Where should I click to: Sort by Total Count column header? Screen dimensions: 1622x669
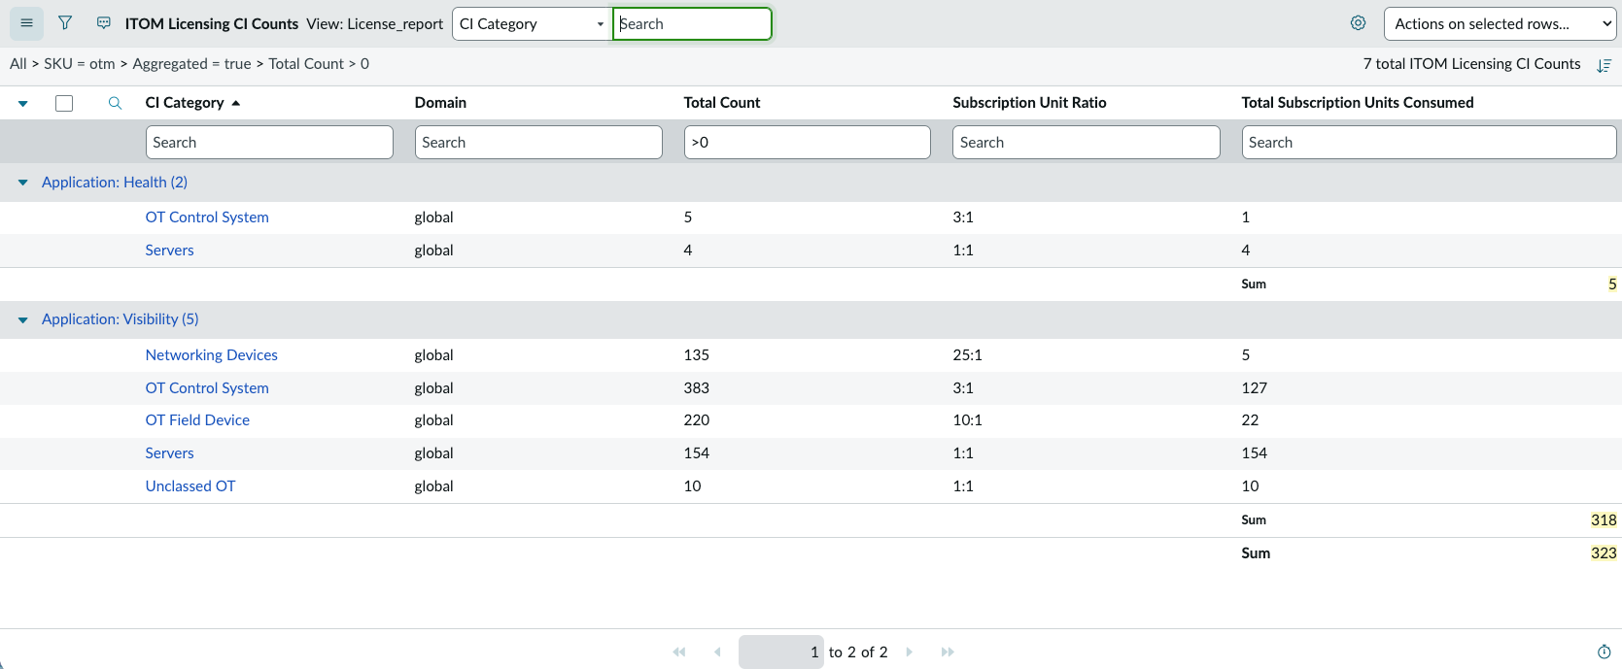click(x=722, y=103)
